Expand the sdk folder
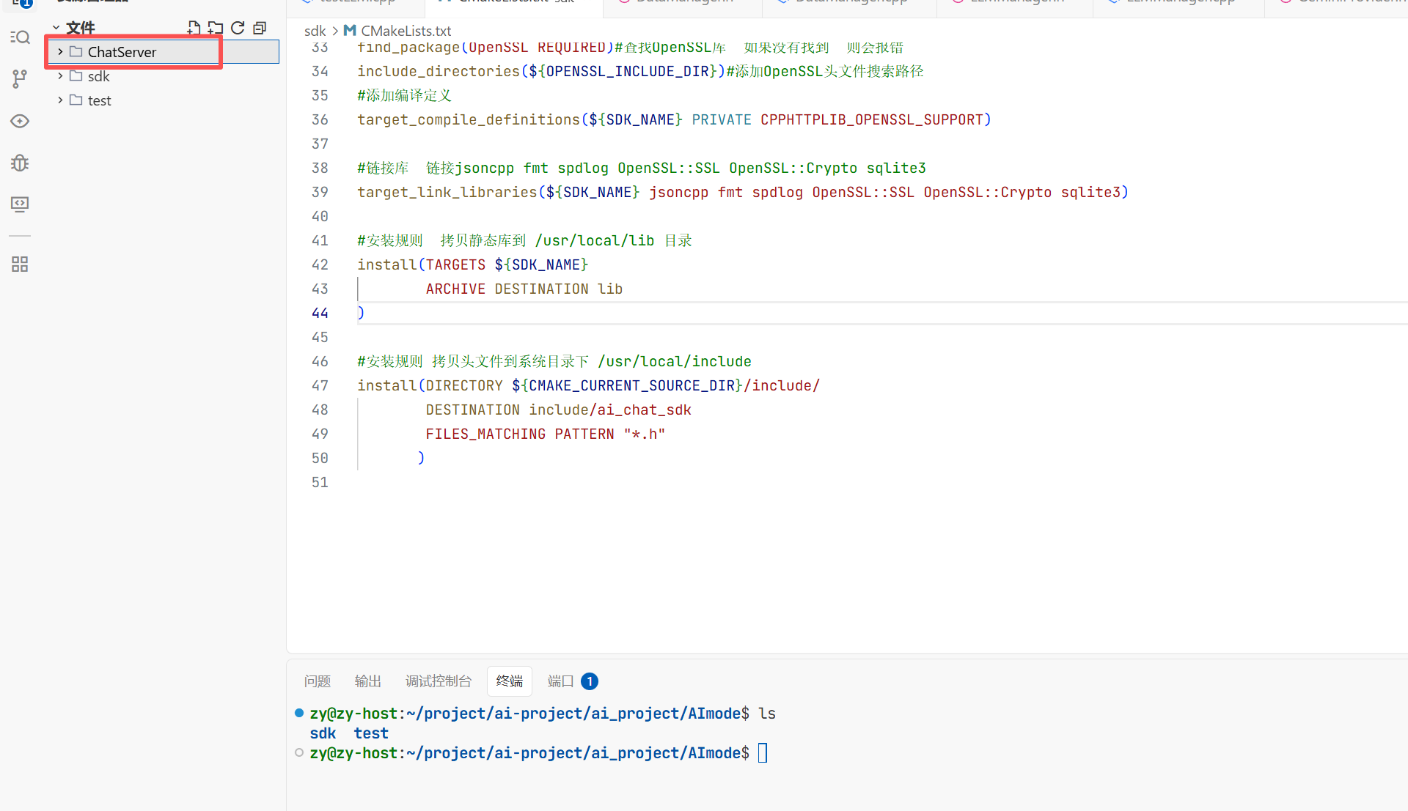 [98, 76]
